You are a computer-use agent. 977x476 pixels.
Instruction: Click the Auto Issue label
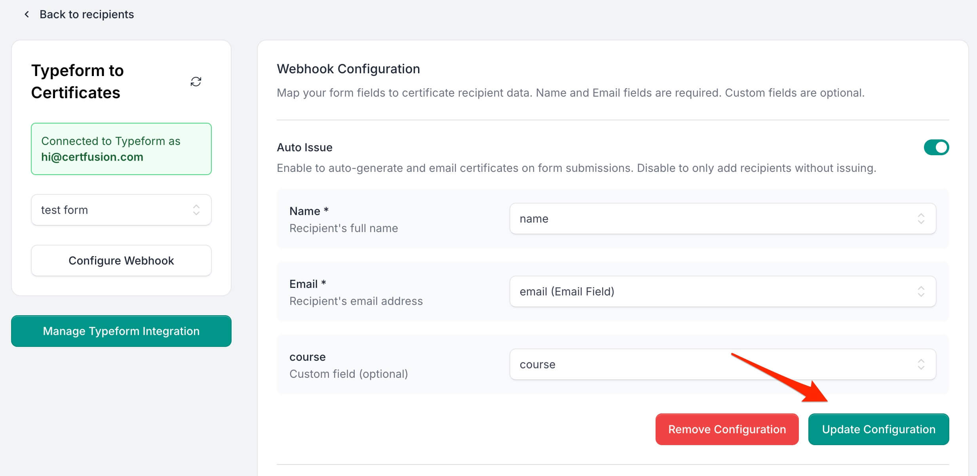coord(304,147)
